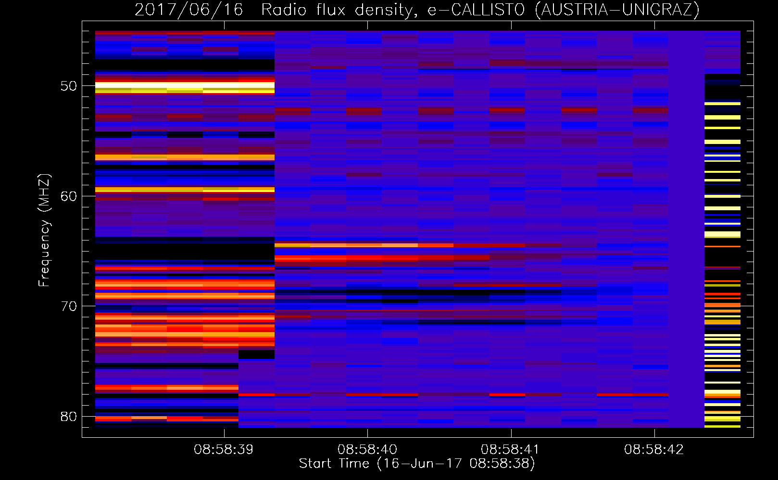778x480 pixels.
Task: Click the '50' frequency tick label
Action: pyautogui.click(x=69, y=86)
